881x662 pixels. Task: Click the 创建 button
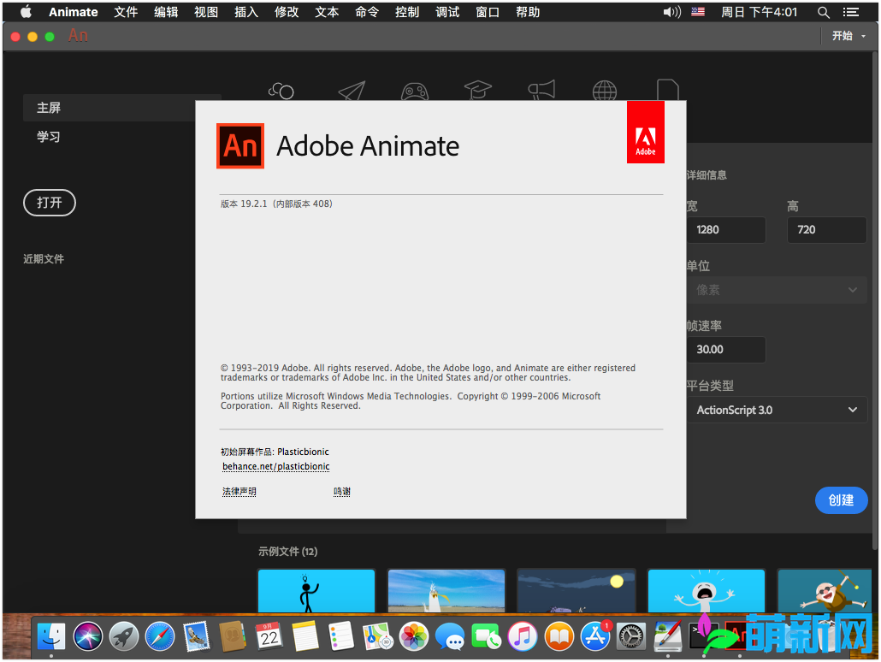(x=841, y=500)
